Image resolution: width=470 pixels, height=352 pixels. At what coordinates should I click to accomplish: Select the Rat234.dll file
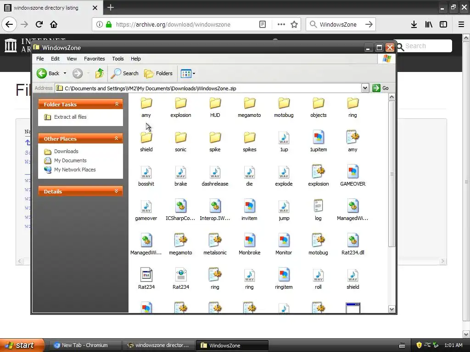353,245
